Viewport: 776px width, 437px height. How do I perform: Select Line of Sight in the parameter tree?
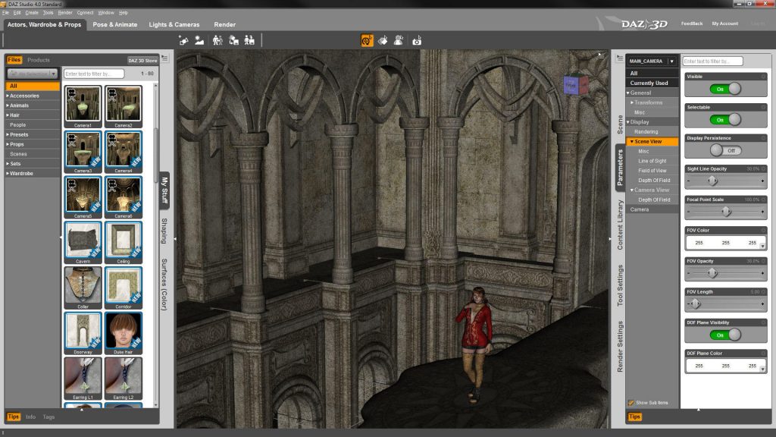[x=652, y=161]
